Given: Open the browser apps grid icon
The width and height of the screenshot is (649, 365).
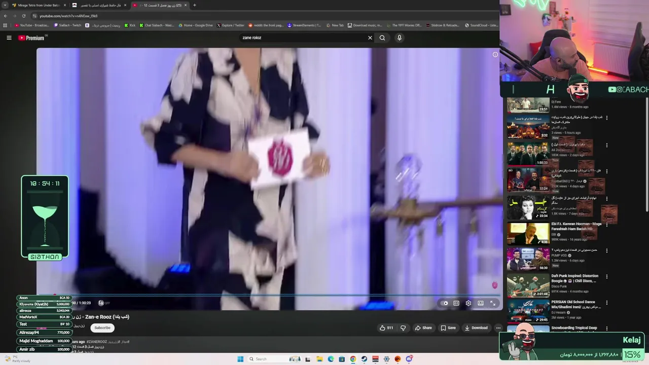Looking at the screenshot, I should pyautogui.click(x=5, y=25).
